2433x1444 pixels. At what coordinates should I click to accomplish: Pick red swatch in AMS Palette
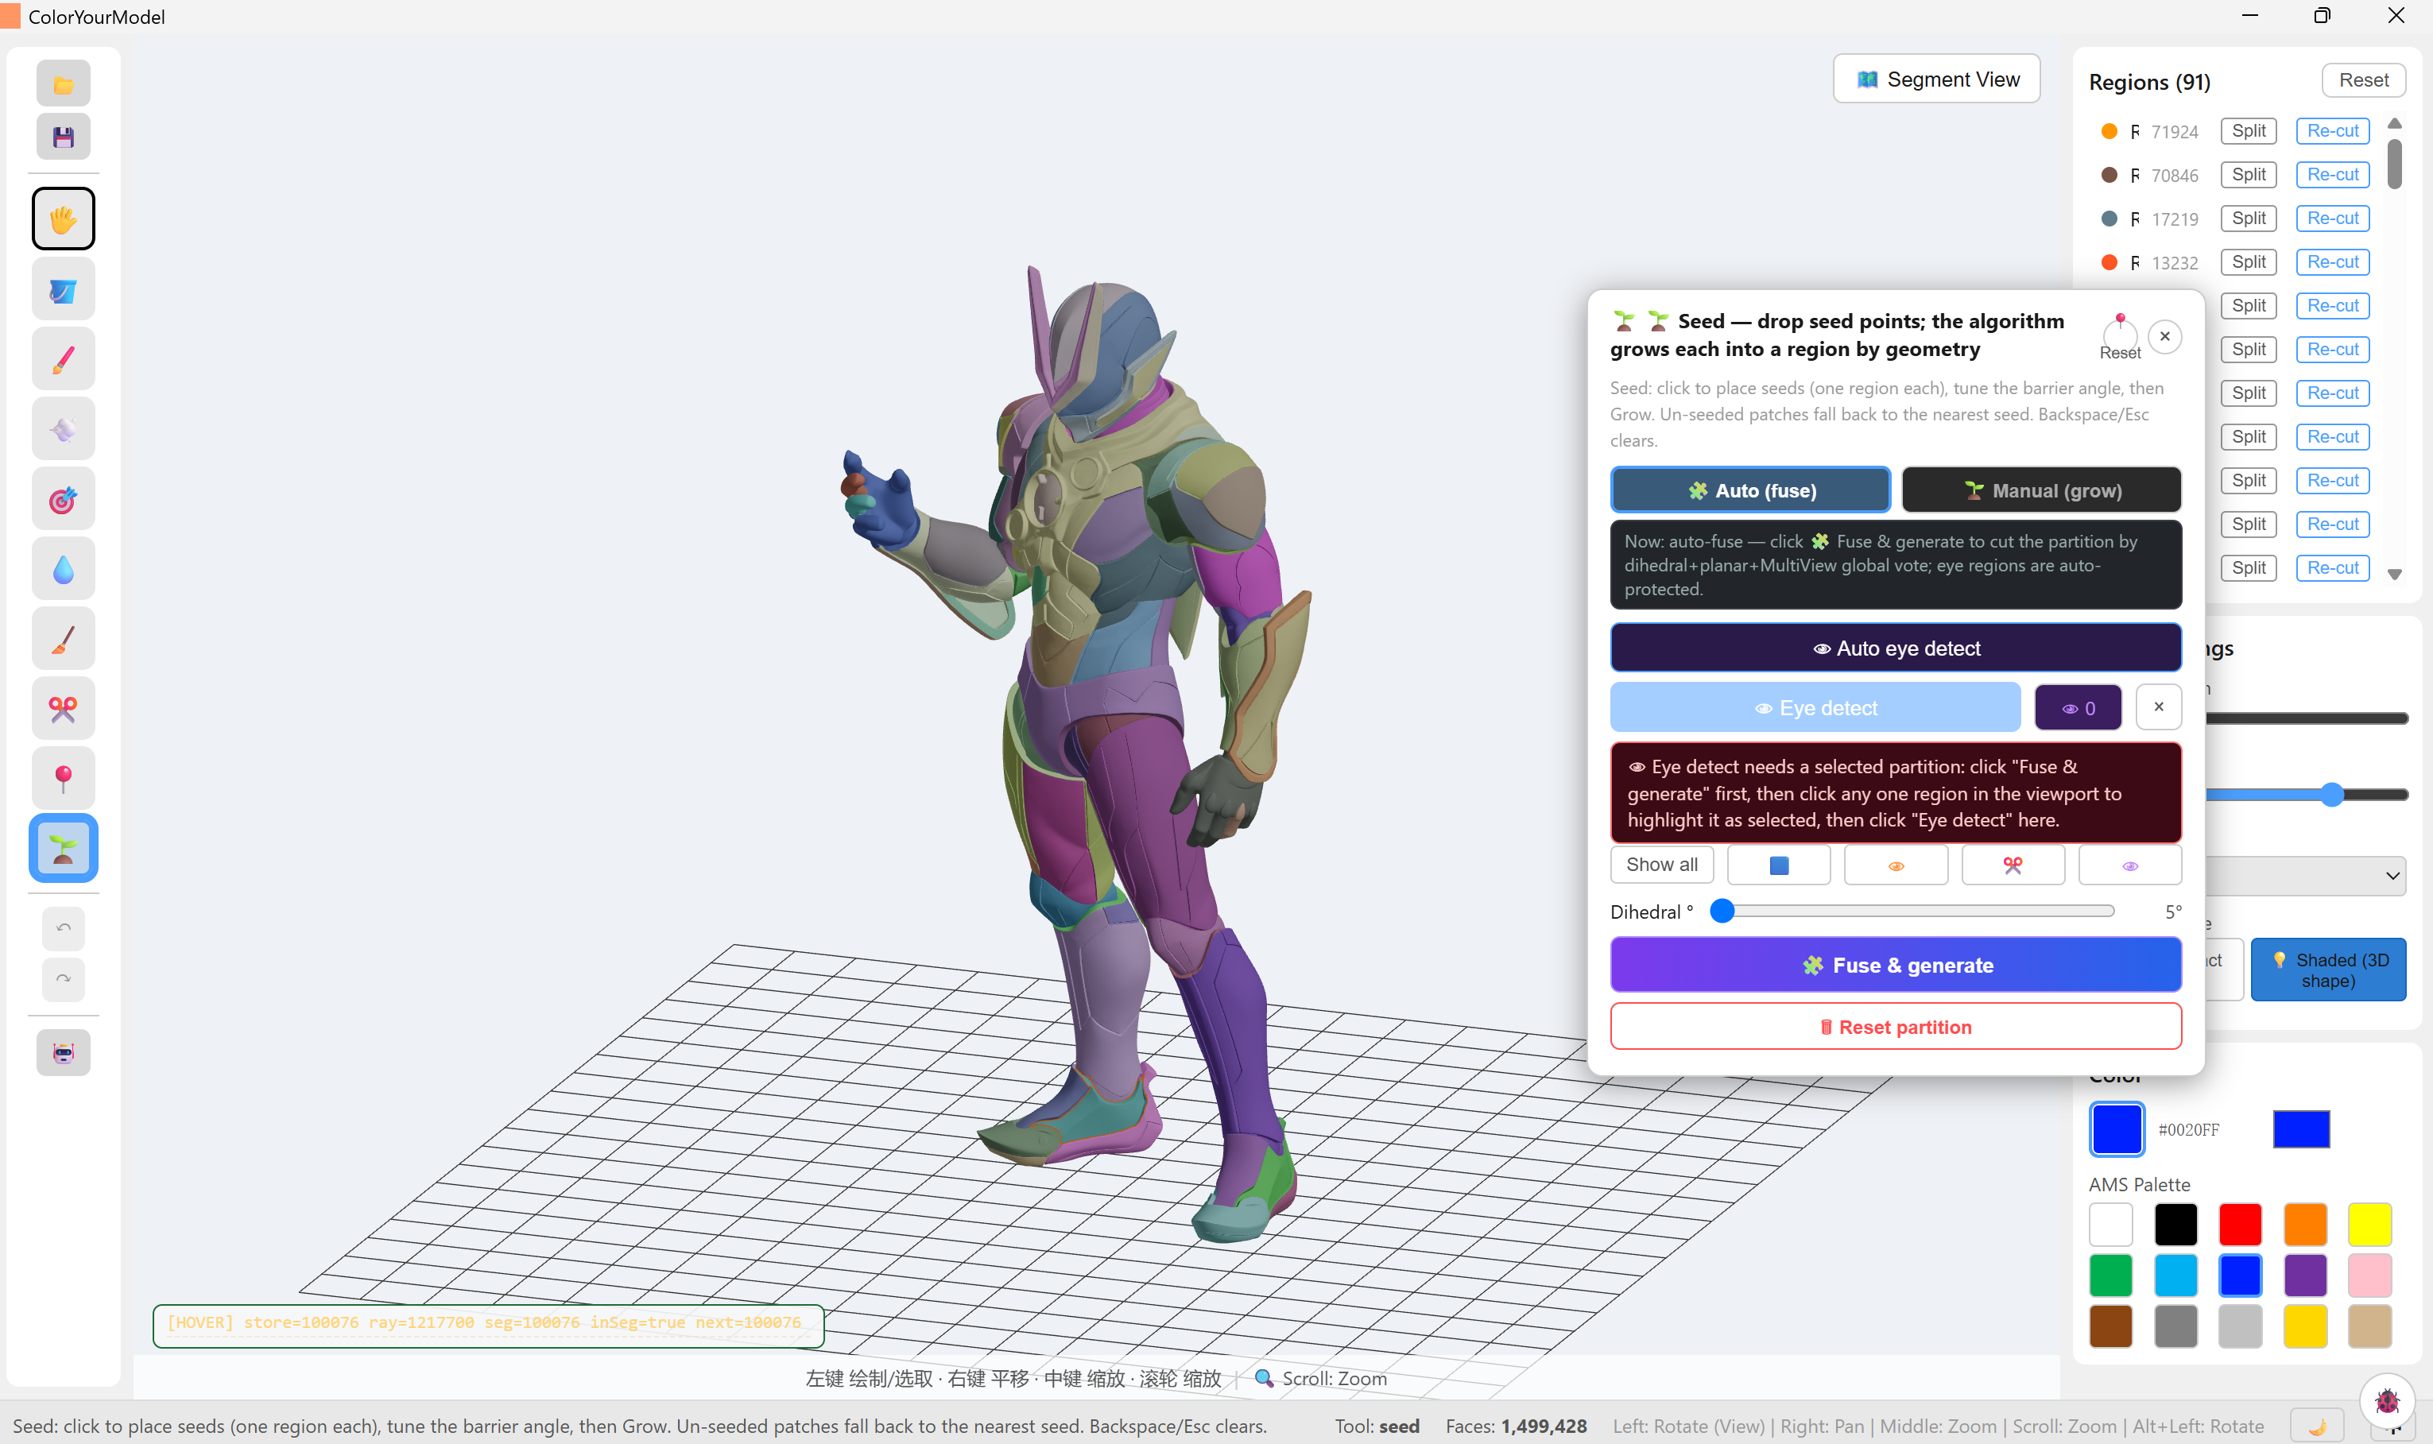(x=2241, y=1224)
